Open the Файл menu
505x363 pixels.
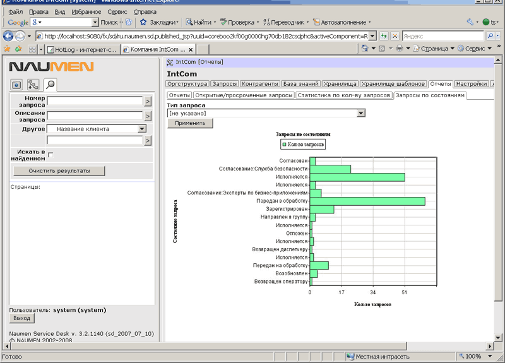15,12
